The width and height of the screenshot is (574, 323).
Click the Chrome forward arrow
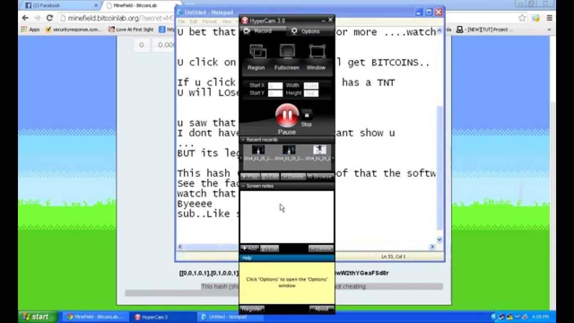click(x=37, y=18)
